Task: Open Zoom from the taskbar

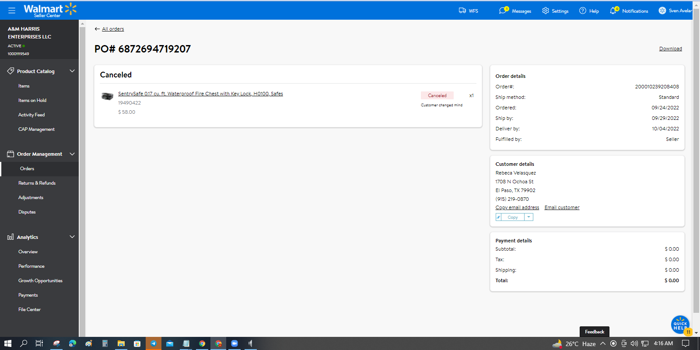Action: (x=234, y=343)
